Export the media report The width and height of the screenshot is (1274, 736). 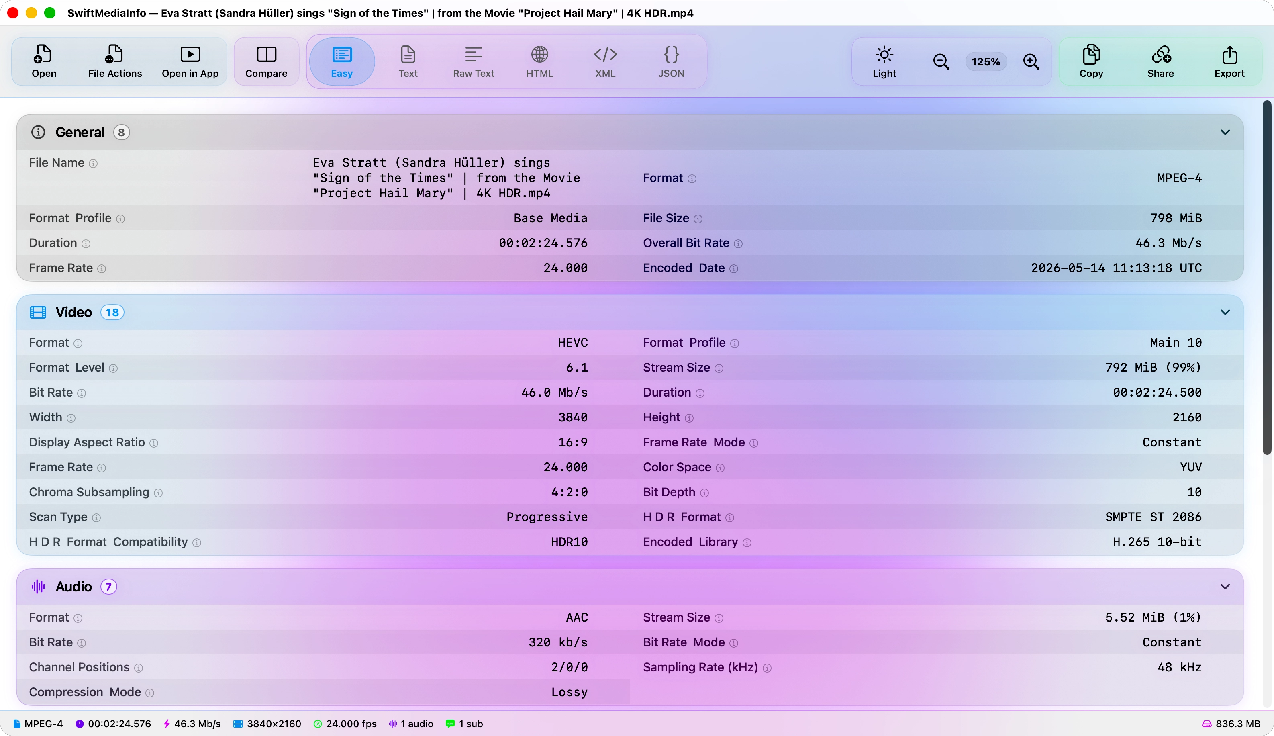point(1229,61)
